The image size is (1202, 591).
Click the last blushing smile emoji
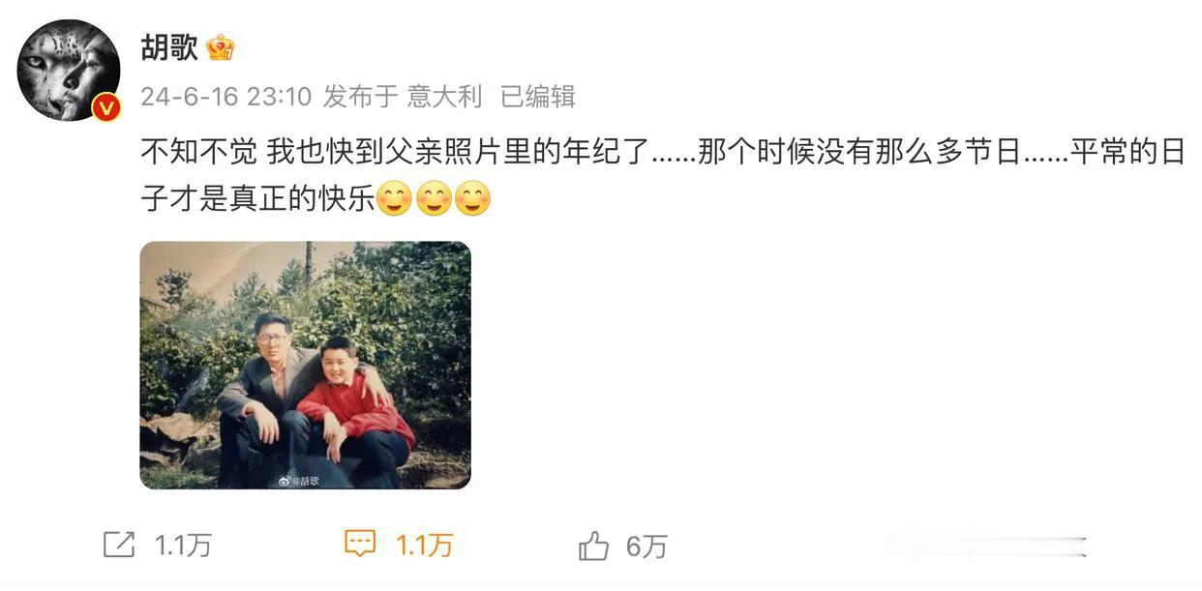tap(472, 199)
